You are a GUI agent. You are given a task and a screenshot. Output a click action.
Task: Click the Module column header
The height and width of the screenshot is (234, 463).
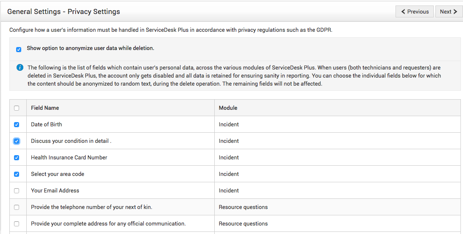coord(228,108)
